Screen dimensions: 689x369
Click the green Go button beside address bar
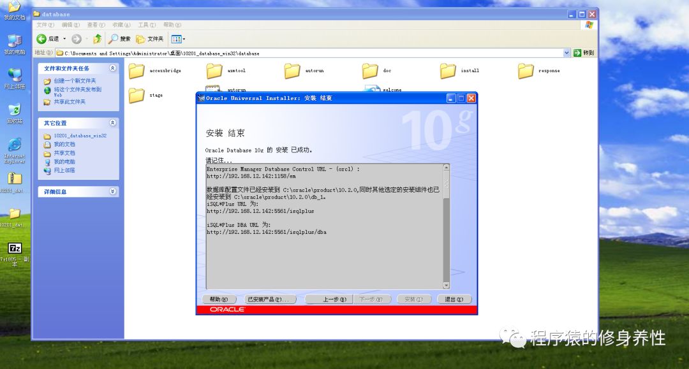(x=584, y=53)
